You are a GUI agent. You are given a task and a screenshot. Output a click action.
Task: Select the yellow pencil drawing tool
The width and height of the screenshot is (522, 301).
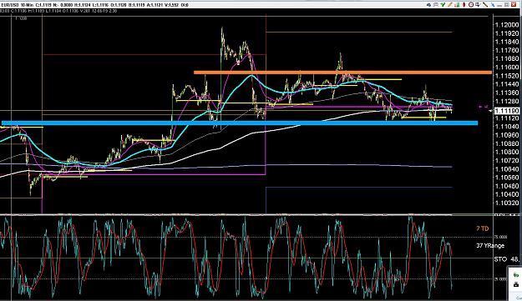[x=450, y=5]
